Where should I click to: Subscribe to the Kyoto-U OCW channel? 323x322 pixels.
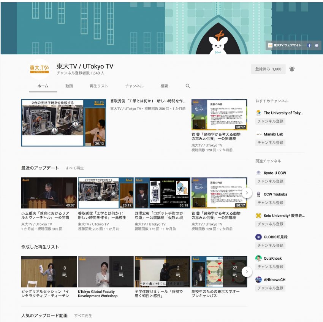270,181
